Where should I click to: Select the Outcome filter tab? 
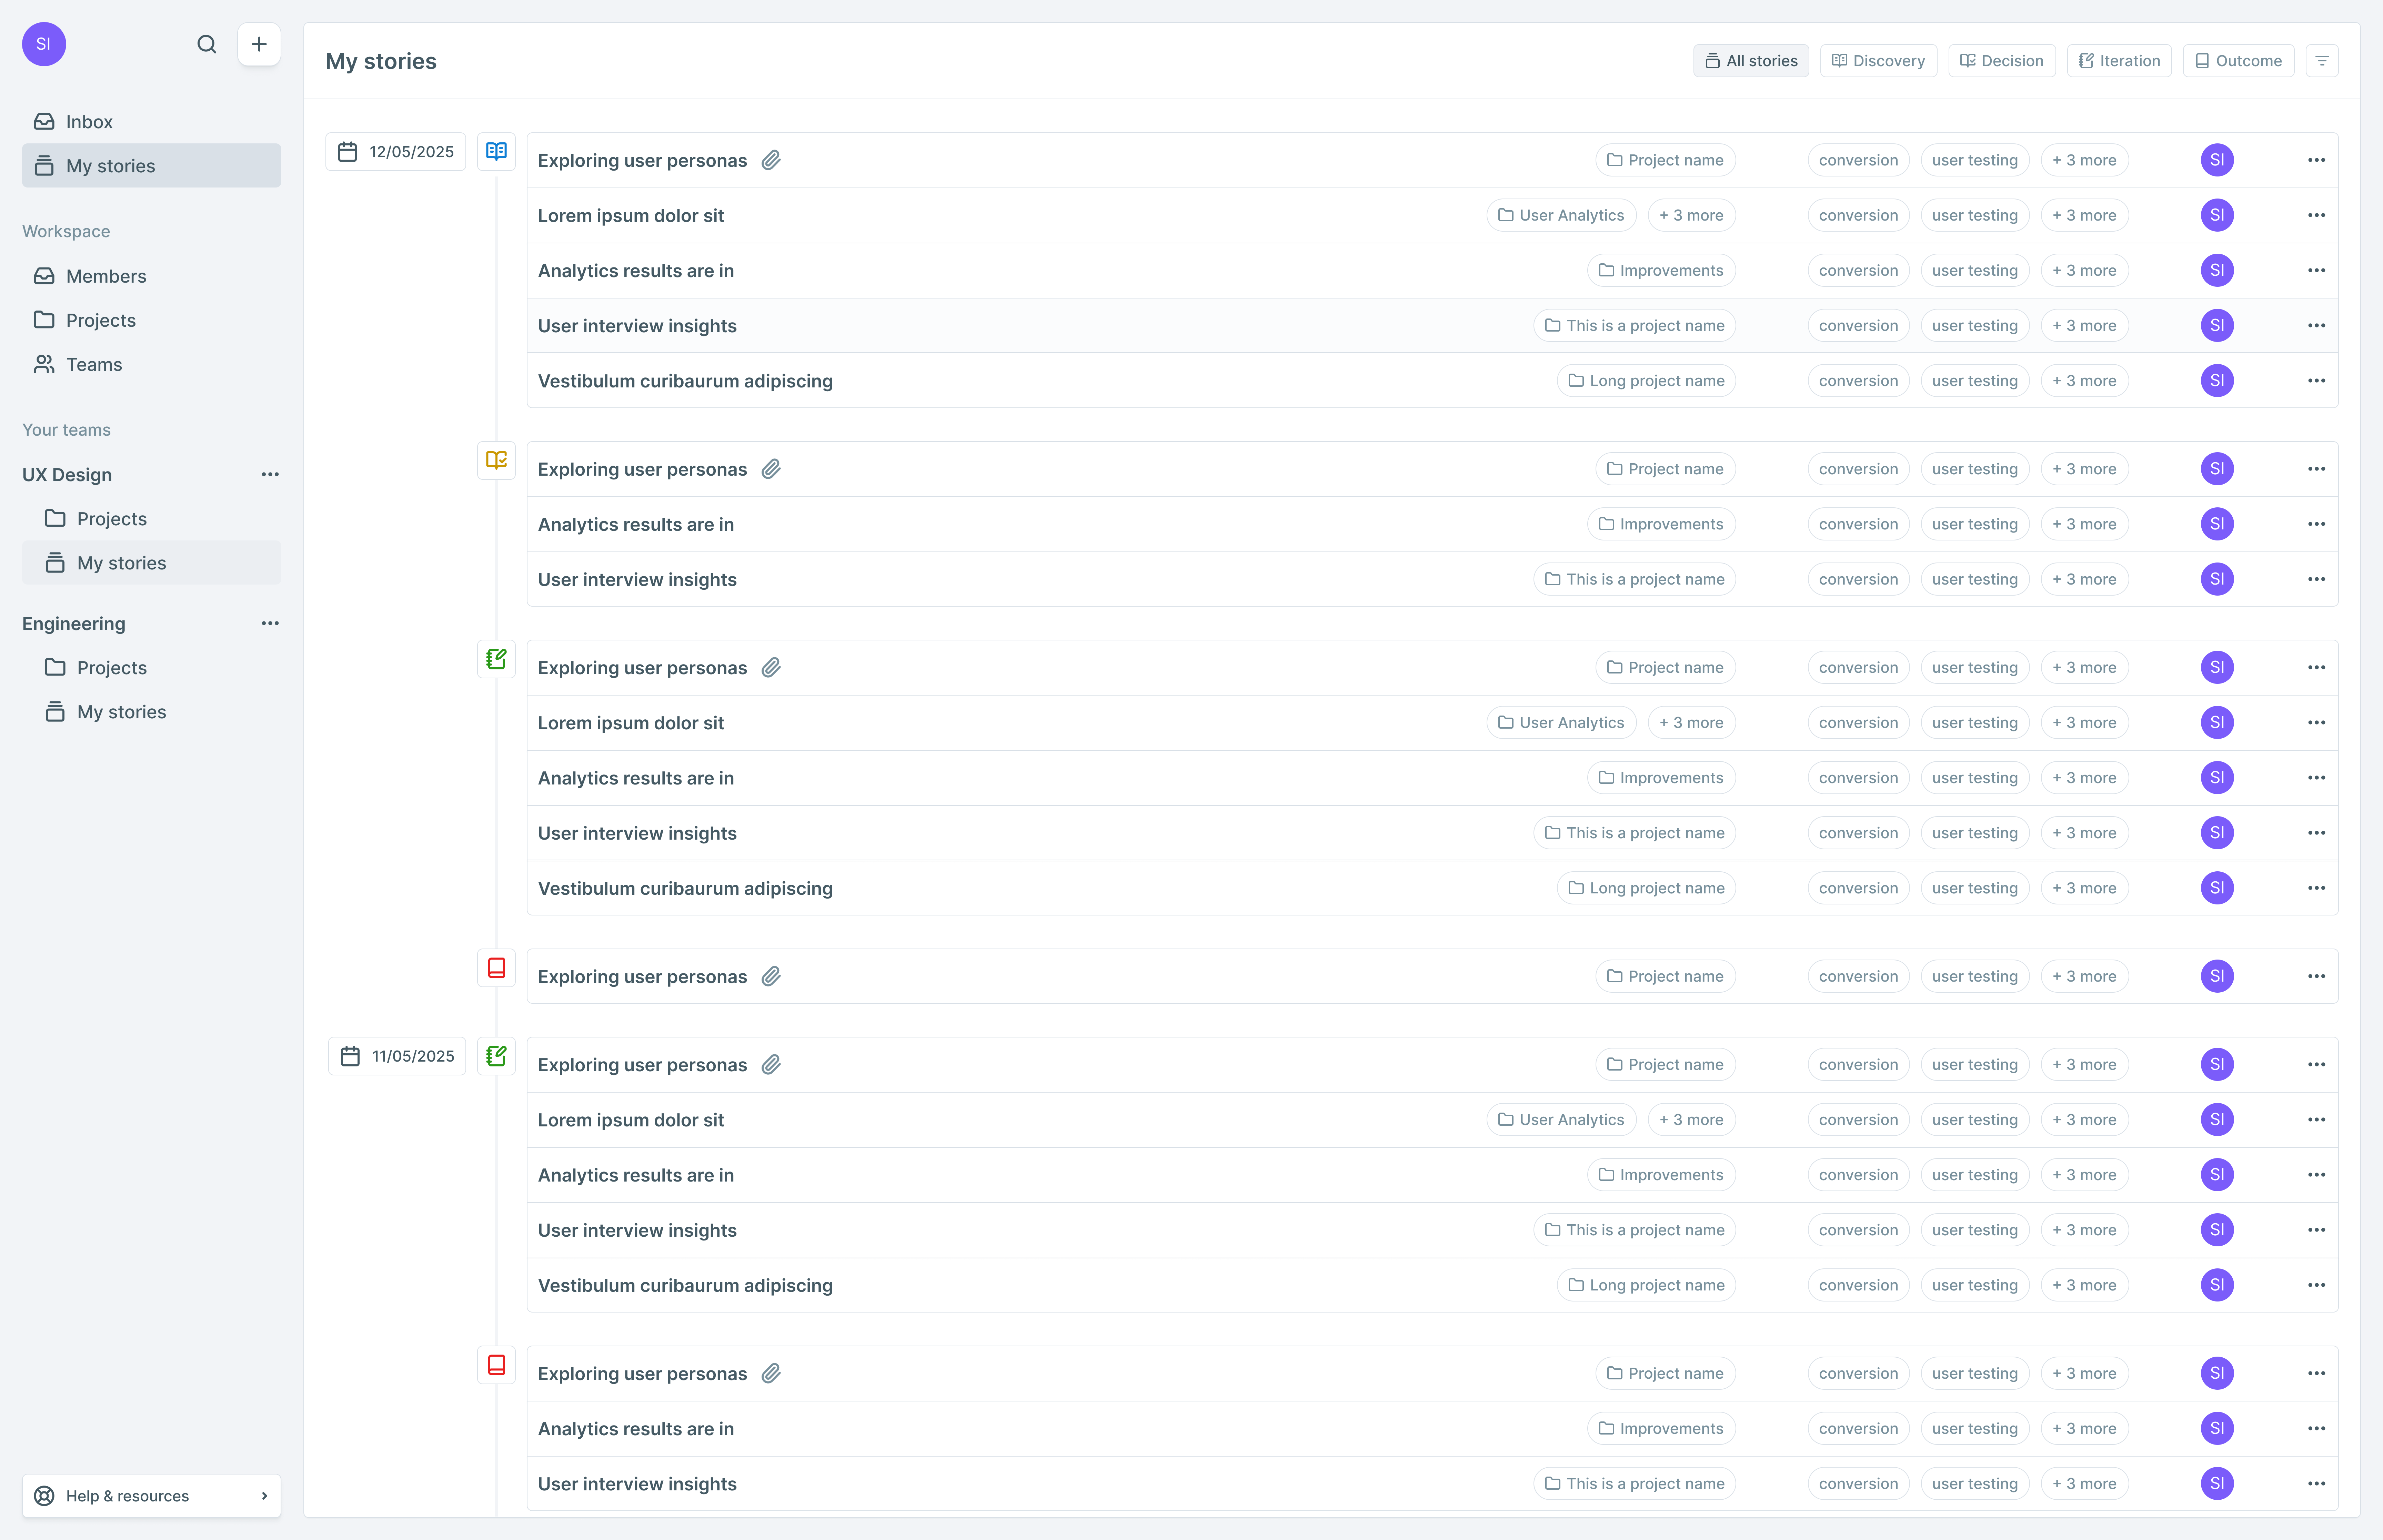pyautogui.click(x=2238, y=61)
